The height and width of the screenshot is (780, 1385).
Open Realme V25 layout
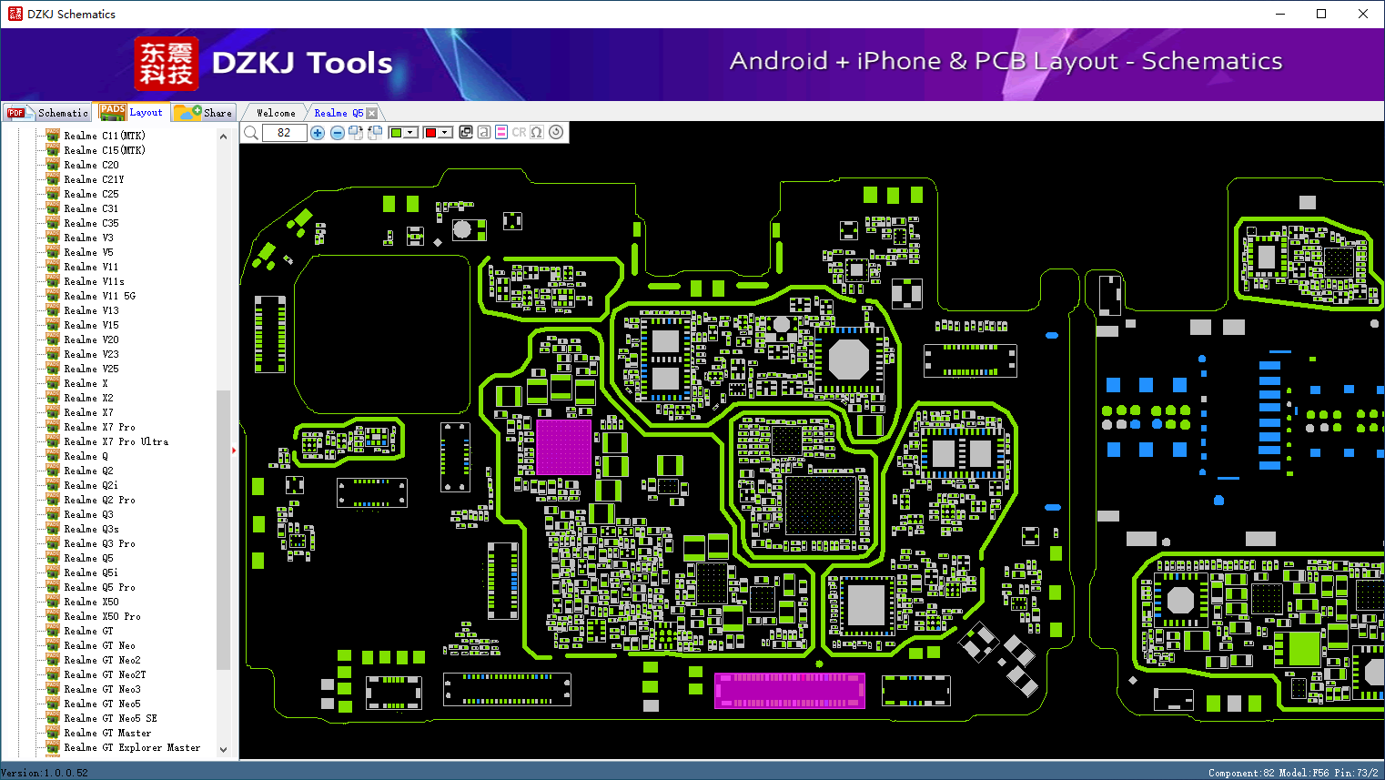click(91, 369)
